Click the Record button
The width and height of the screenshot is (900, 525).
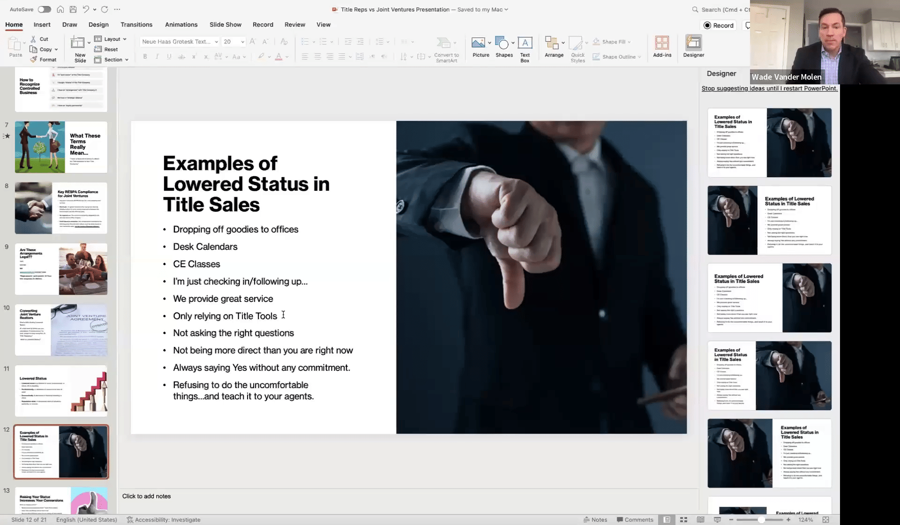718,25
